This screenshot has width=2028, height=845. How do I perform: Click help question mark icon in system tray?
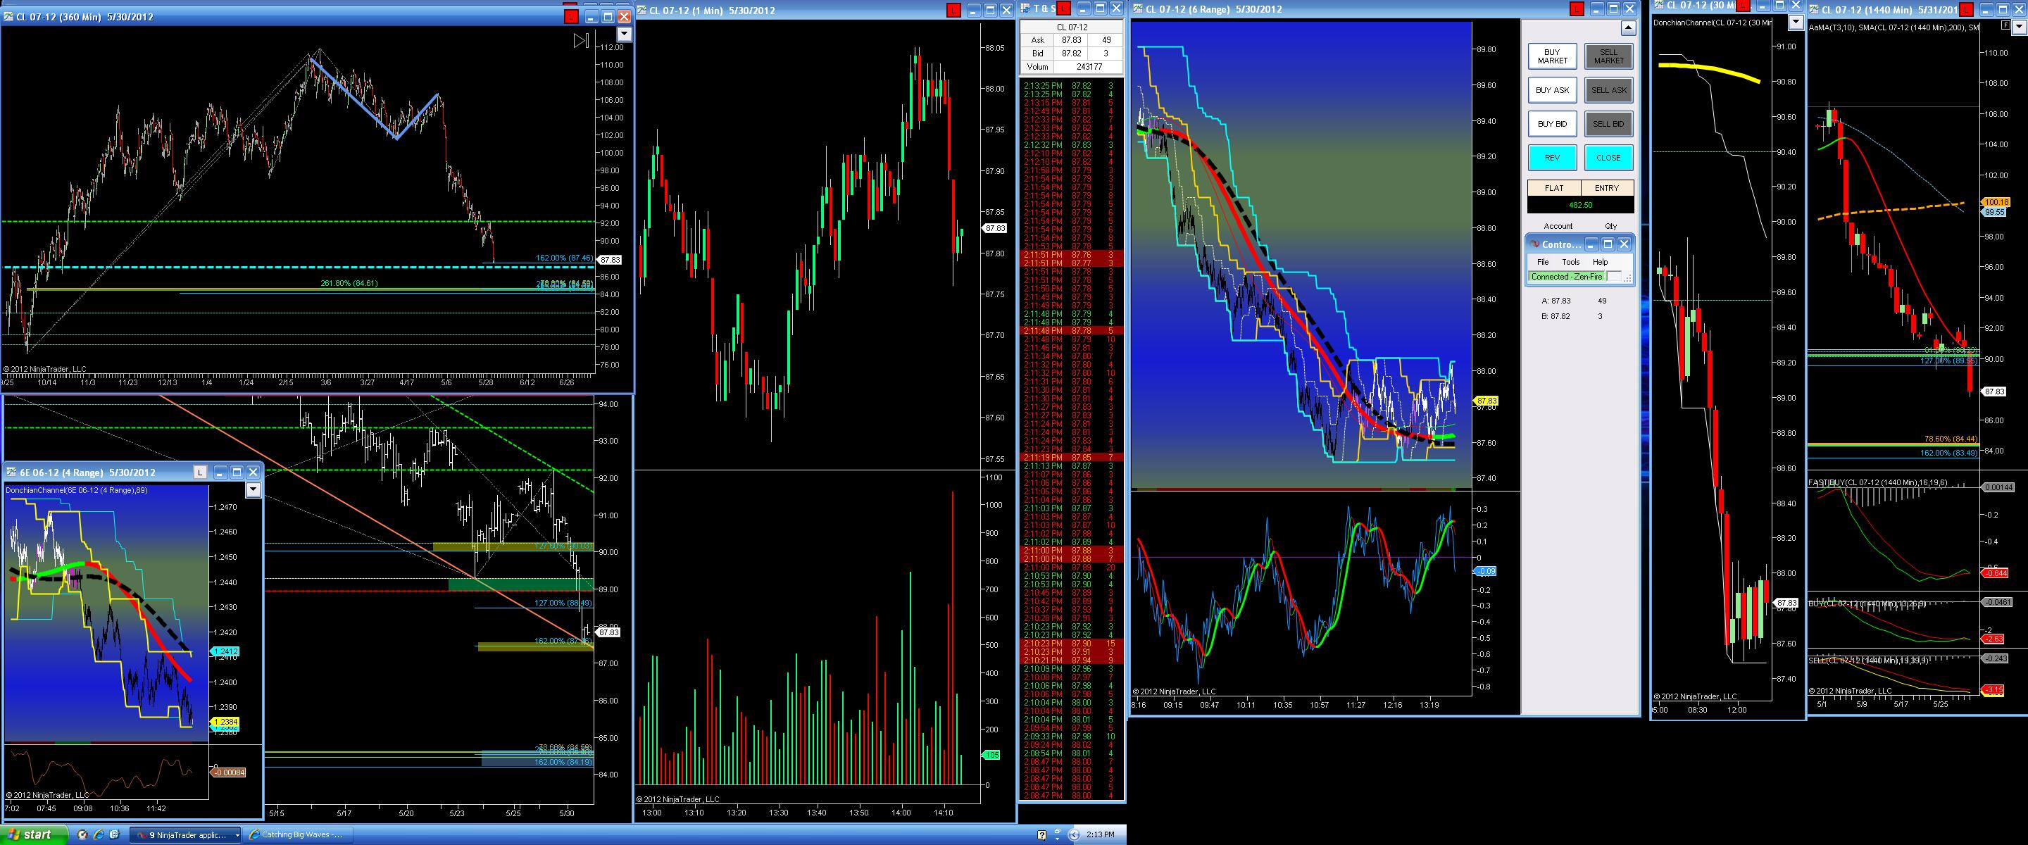[1041, 834]
